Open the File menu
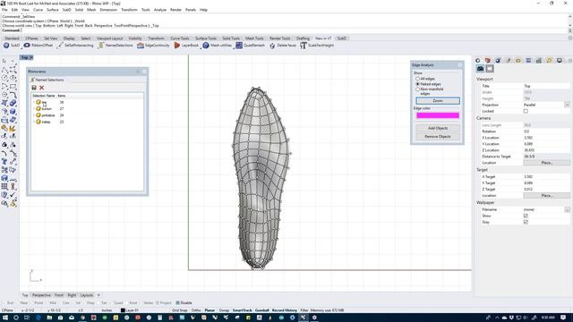This screenshot has width=573, height=322. pos(4,10)
